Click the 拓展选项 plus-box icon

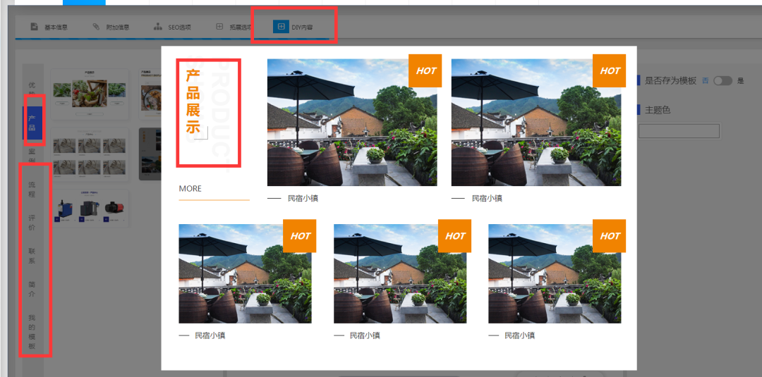point(219,27)
